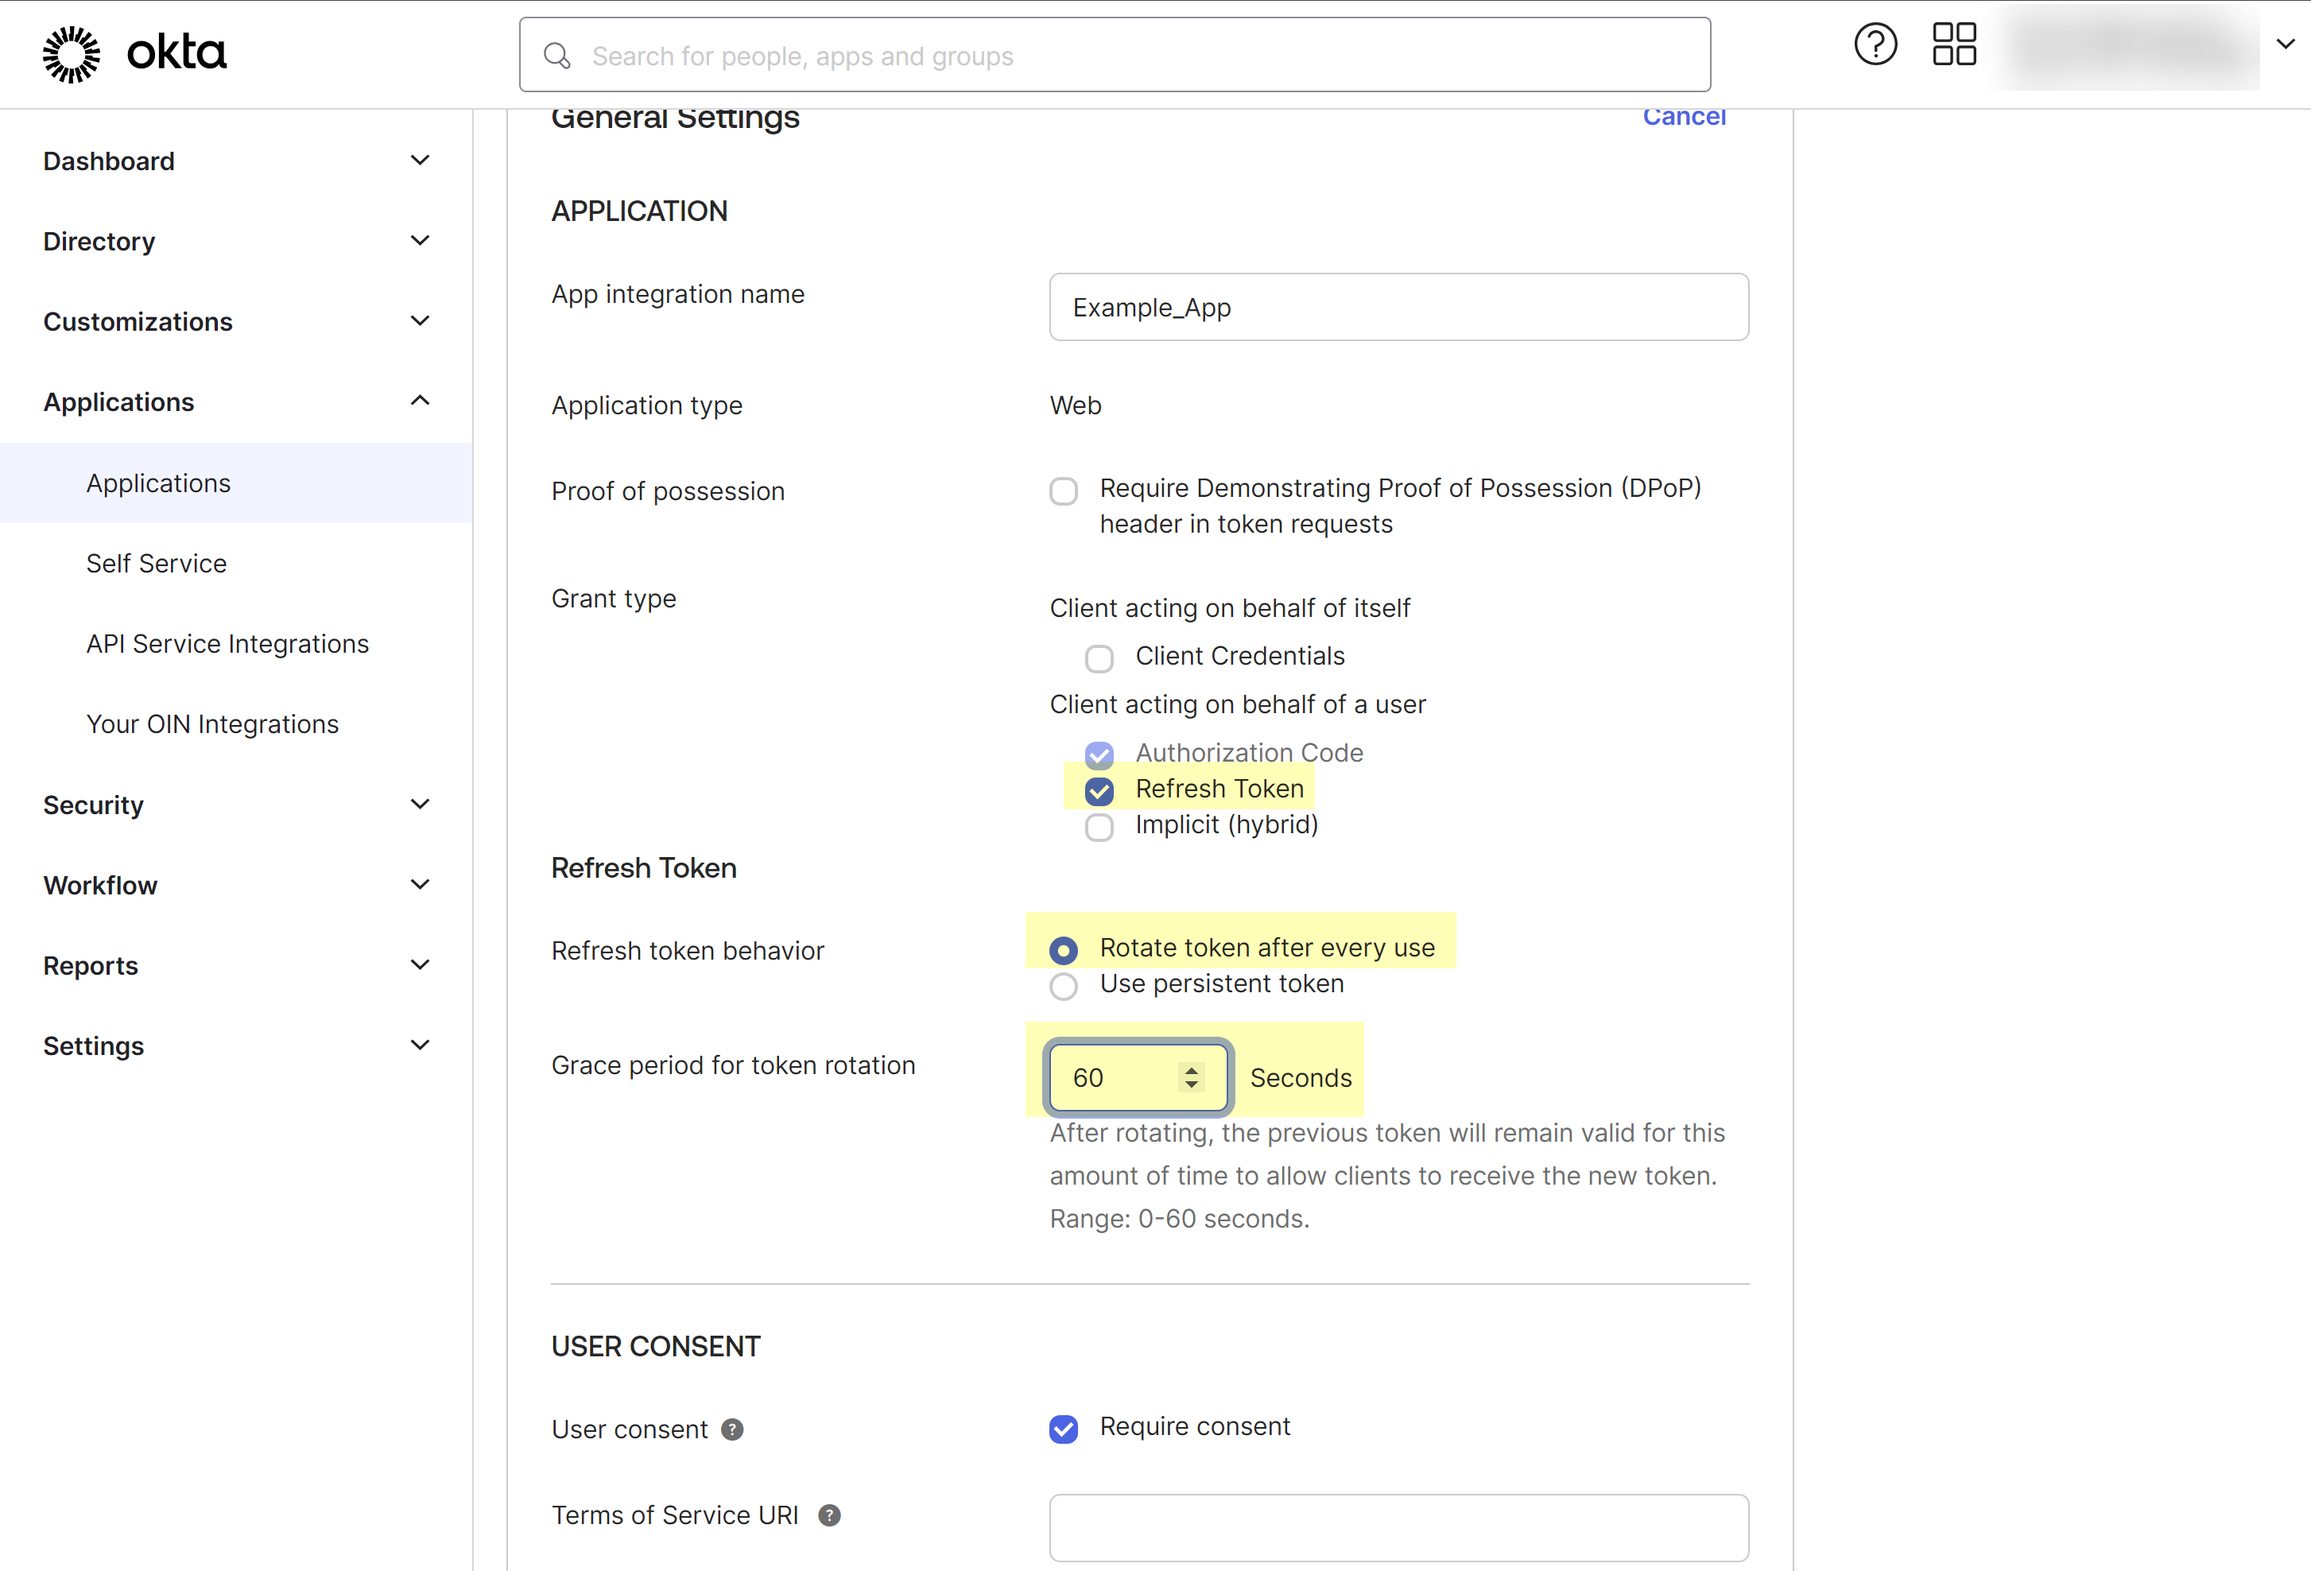Open the Terms of Service URI help tooltip
2311x1571 pixels.
(830, 1515)
